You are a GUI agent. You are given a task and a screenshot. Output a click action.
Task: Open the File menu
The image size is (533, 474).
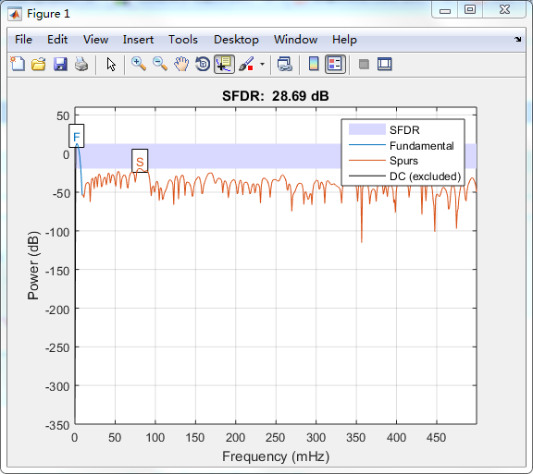[x=23, y=40]
